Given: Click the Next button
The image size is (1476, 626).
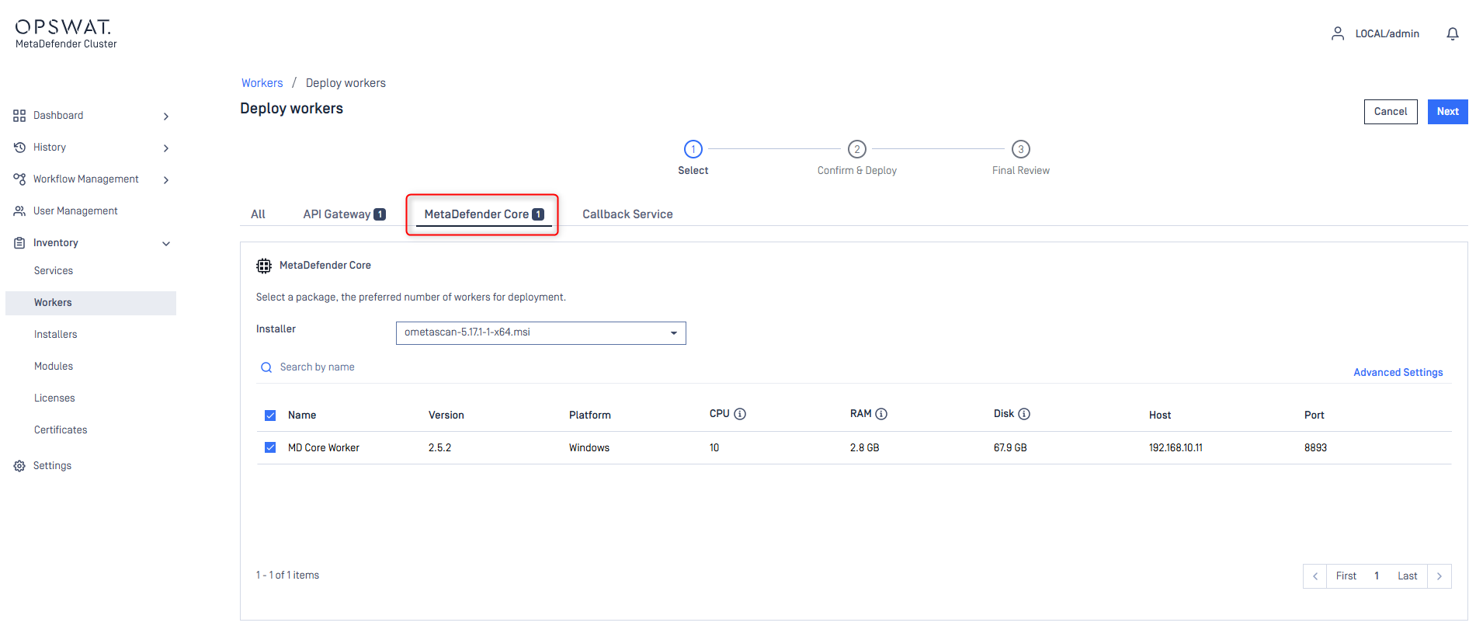Looking at the screenshot, I should pos(1446,112).
